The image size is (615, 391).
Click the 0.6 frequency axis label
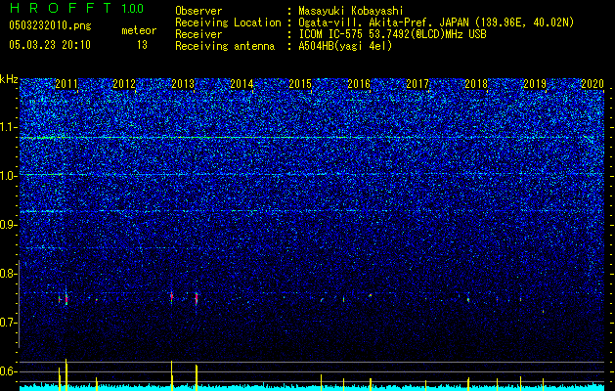pyautogui.click(x=8, y=371)
